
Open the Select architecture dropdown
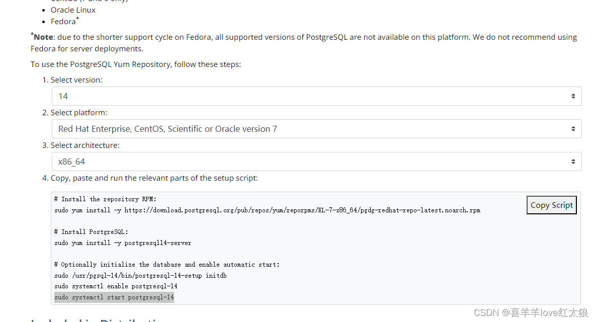[x=316, y=161]
